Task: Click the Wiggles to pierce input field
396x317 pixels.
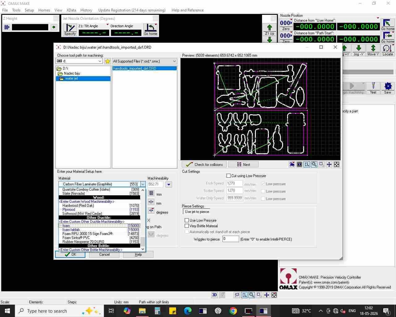Action: (x=231, y=239)
